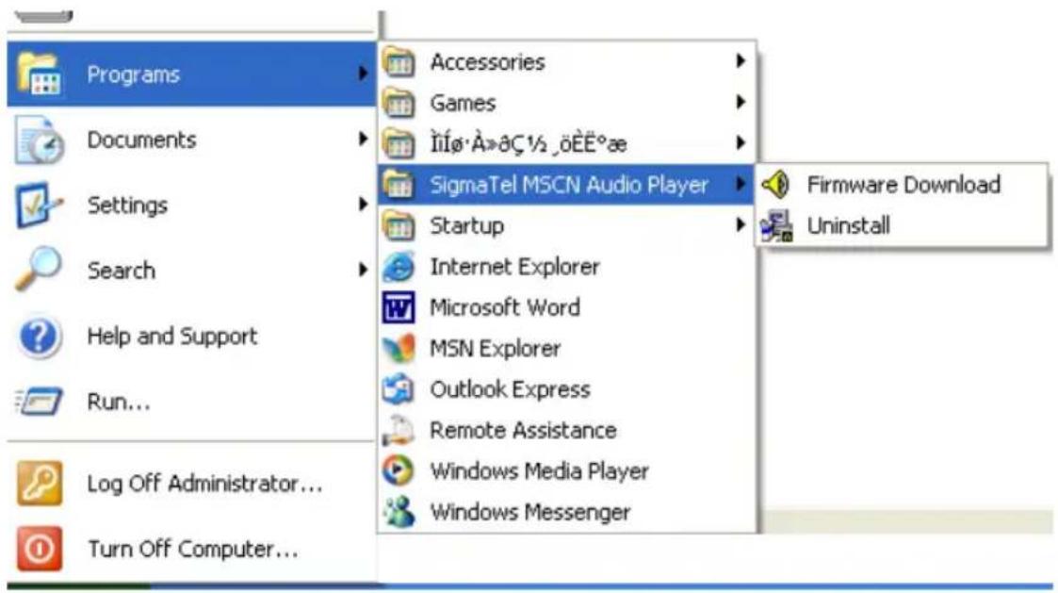Click the Uninstall computer icon

(776, 226)
